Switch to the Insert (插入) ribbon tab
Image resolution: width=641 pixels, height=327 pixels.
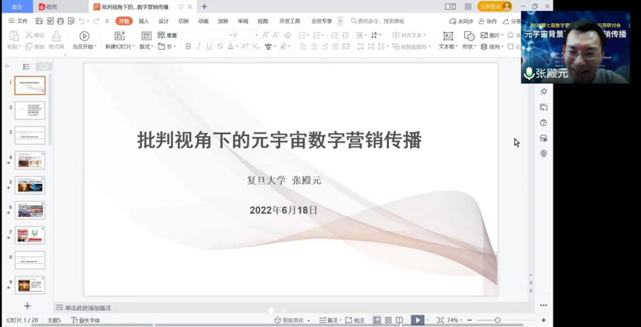tap(143, 22)
